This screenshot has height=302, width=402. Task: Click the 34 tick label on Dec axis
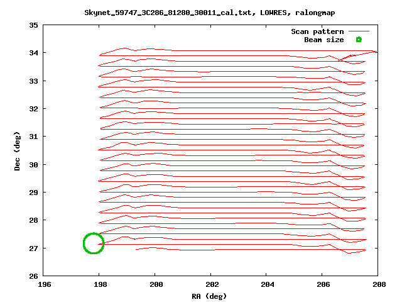point(33,53)
